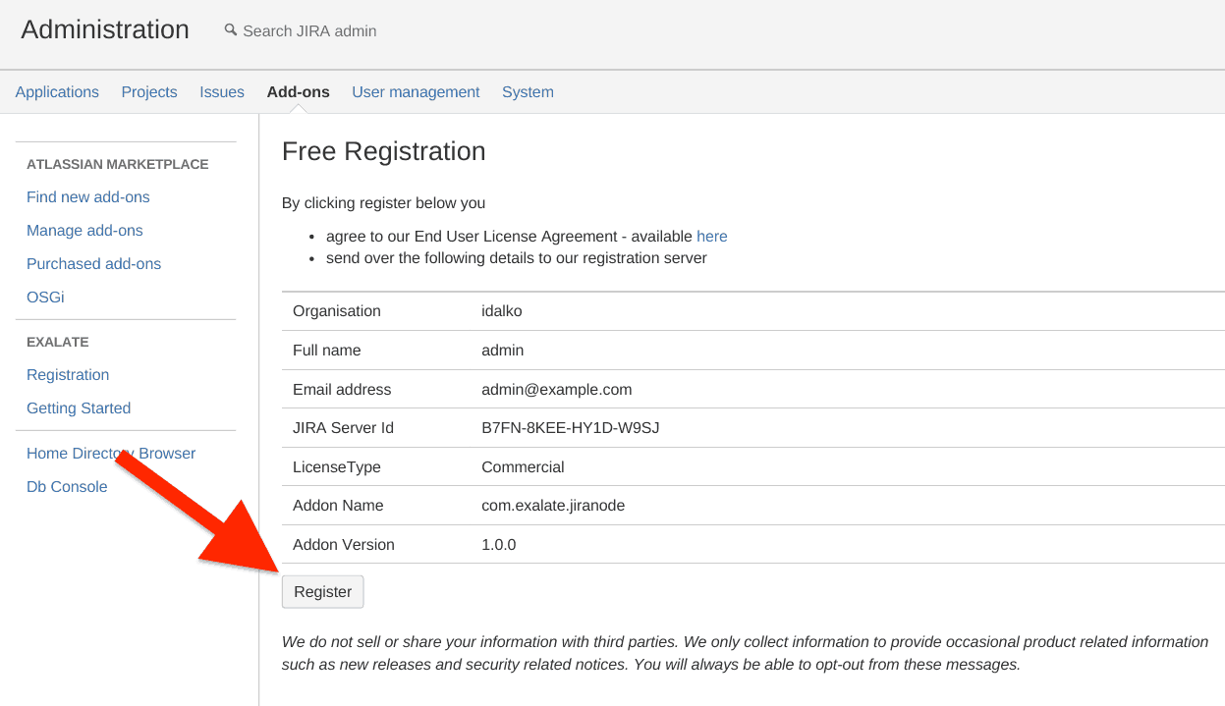Launch the Db Console link
Screen dimensions: 1225x706
click(67, 487)
